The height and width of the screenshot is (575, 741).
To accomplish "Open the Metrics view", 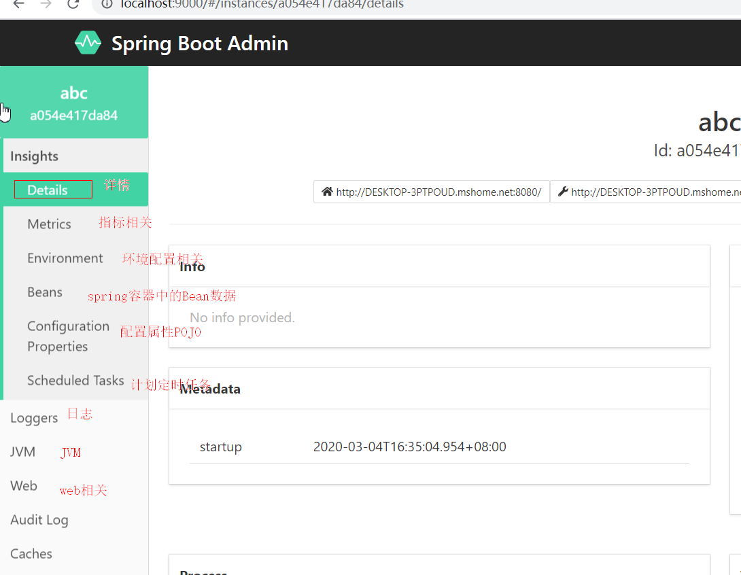I will pyautogui.click(x=49, y=224).
